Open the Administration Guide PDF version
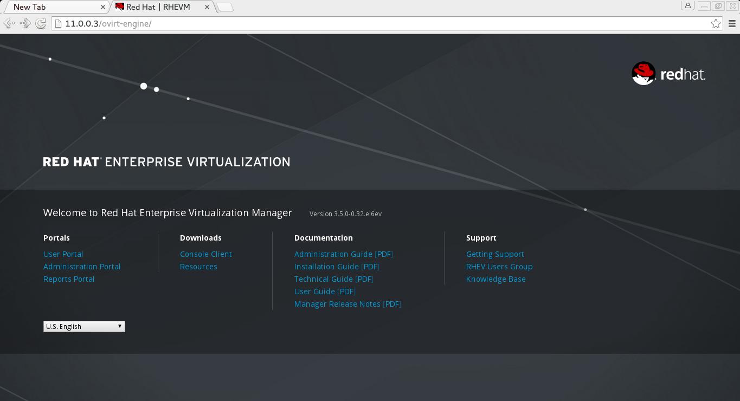Screen dimensions: 740x401 (384, 254)
